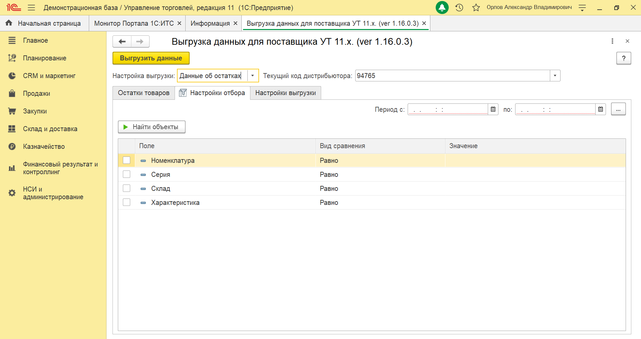
Task: Open period selection ellipsis button
Action: point(618,109)
